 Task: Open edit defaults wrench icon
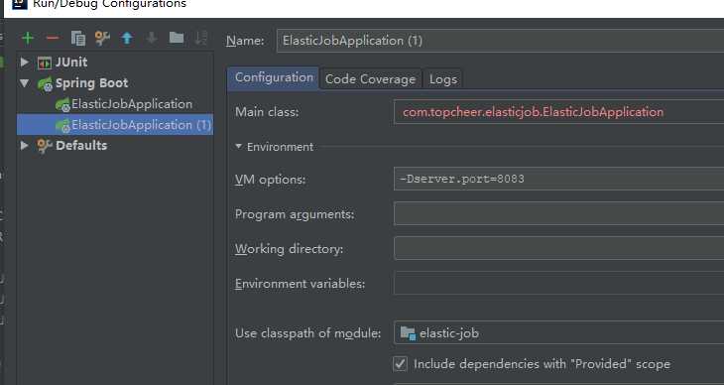[102, 39]
